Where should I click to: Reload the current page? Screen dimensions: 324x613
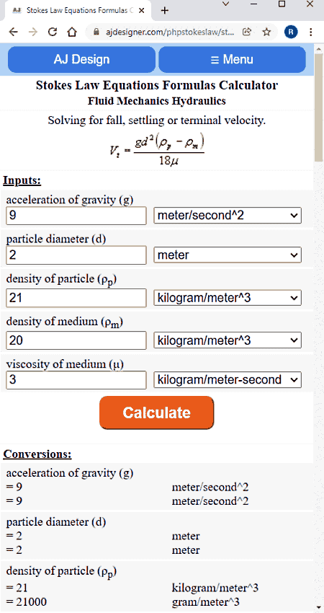click(x=53, y=32)
